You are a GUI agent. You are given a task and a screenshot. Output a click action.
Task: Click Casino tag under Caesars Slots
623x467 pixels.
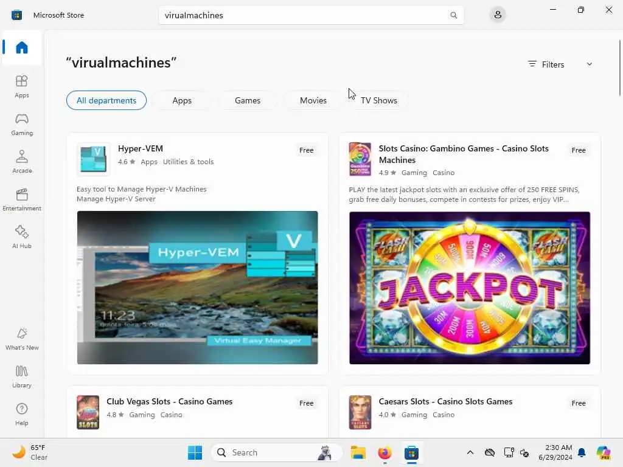pos(444,415)
